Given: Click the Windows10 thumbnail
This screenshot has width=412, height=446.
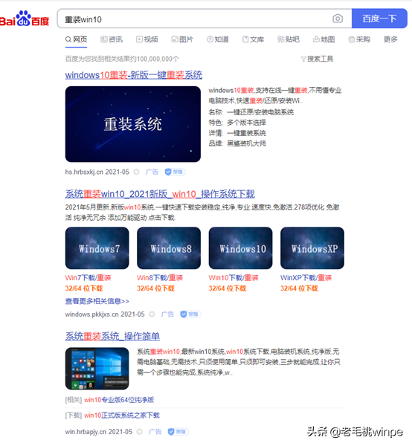Looking at the screenshot, I should [240, 248].
